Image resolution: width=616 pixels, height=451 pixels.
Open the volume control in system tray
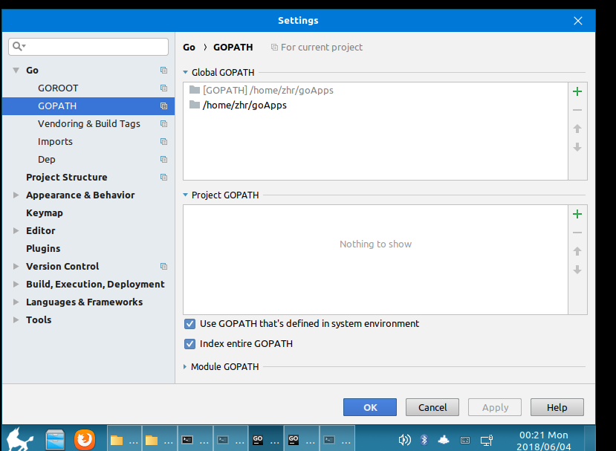pyautogui.click(x=405, y=439)
